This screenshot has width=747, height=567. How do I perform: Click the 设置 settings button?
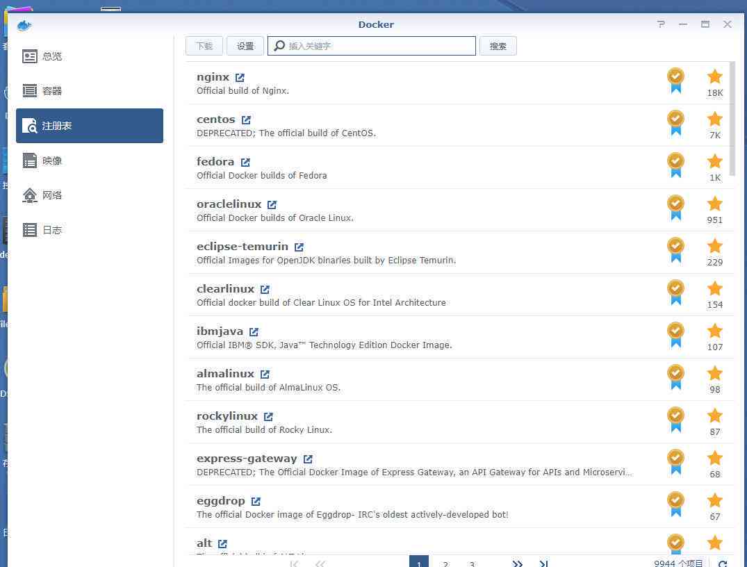tap(245, 46)
